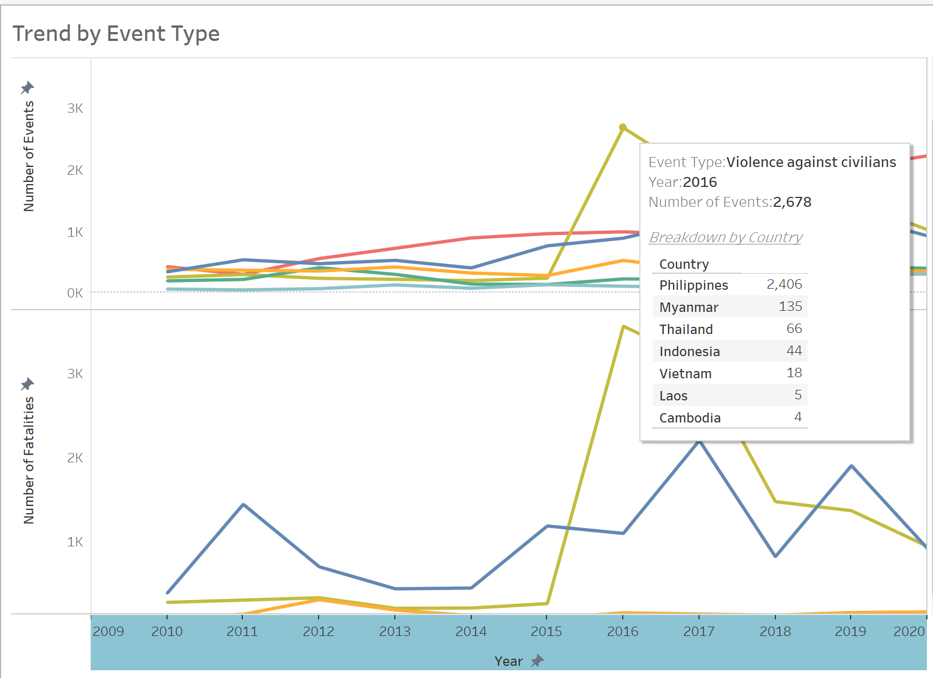Select the Vietnam row in the tooltip
The height and width of the screenshot is (678, 933).
pos(729,373)
